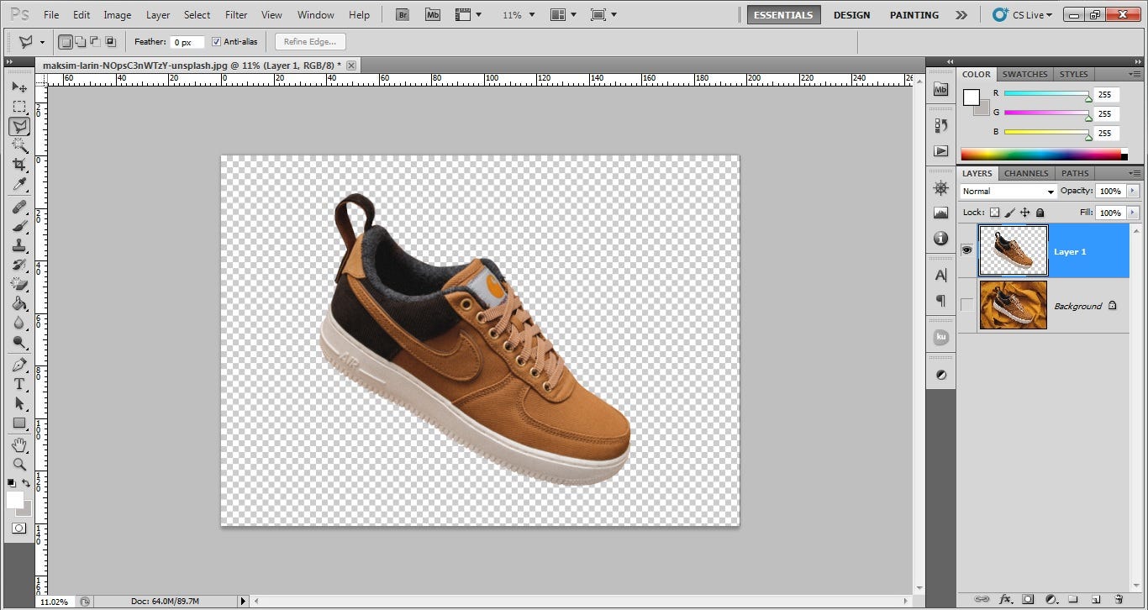Switch to the PAINTING workspace
Viewport: 1148px width, 610px height.
point(914,14)
